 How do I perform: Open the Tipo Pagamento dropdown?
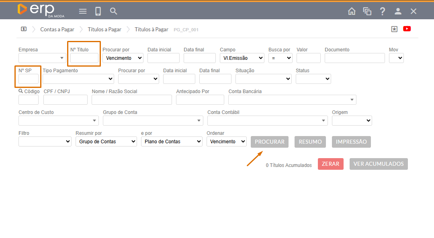pyautogui.click(x=78, y=79)
